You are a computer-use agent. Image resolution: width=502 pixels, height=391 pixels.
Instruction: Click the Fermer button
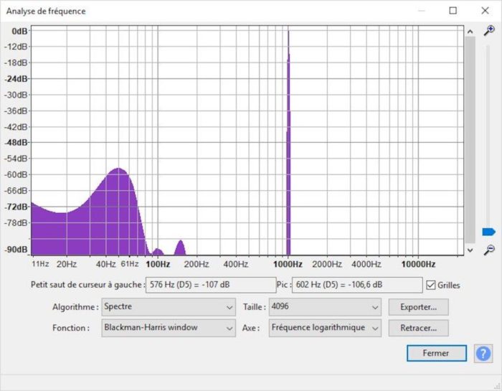pyautogui.click(x=436, y=353)
